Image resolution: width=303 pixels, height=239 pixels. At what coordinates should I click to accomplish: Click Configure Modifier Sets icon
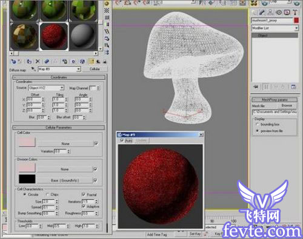293,87
